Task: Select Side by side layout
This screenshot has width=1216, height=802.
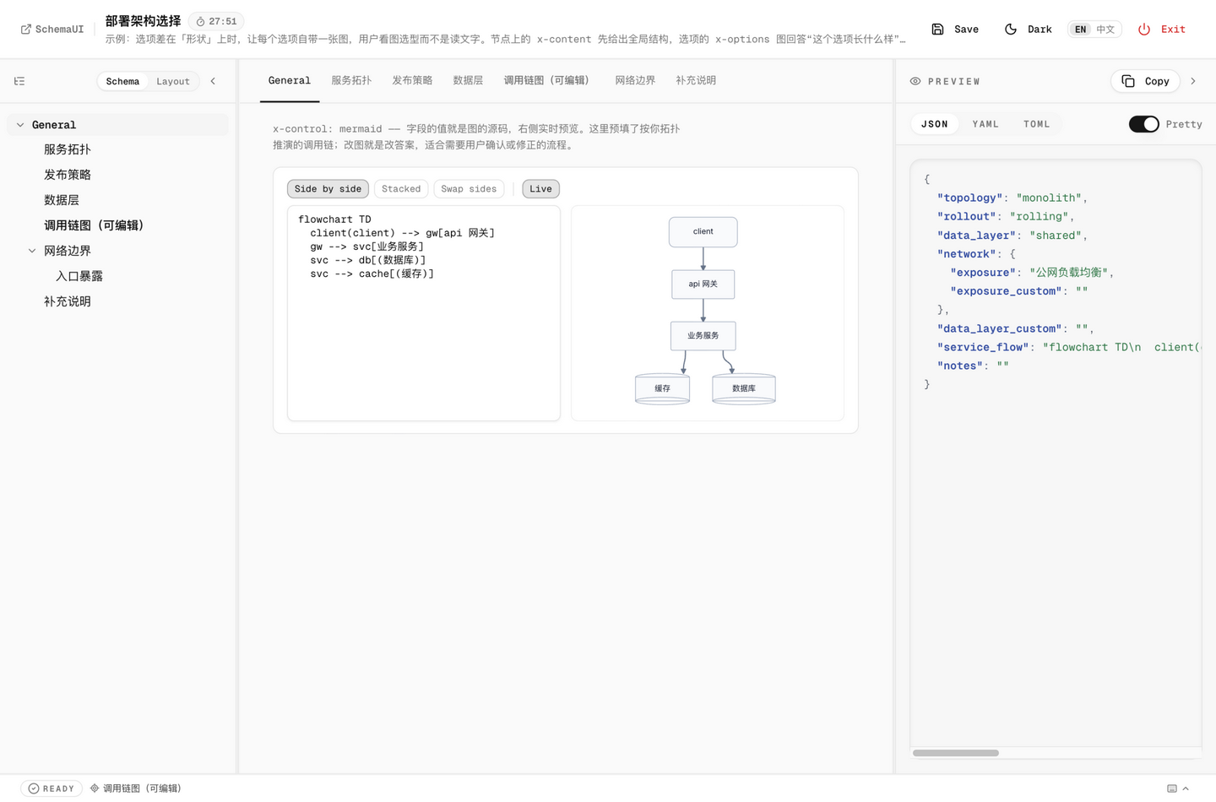Action: pyautogui.click(x=328, y=189)
